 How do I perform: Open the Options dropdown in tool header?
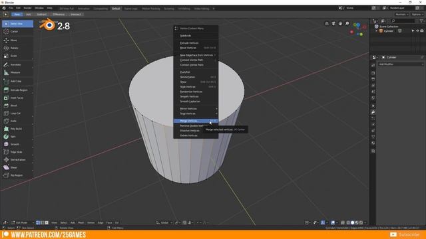(x=418, y=15)
